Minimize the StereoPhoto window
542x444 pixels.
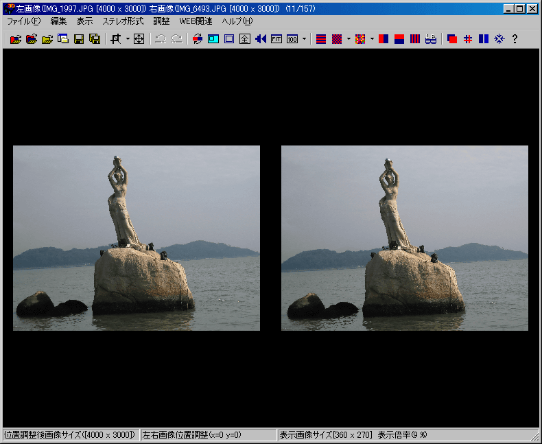(508, 9)
